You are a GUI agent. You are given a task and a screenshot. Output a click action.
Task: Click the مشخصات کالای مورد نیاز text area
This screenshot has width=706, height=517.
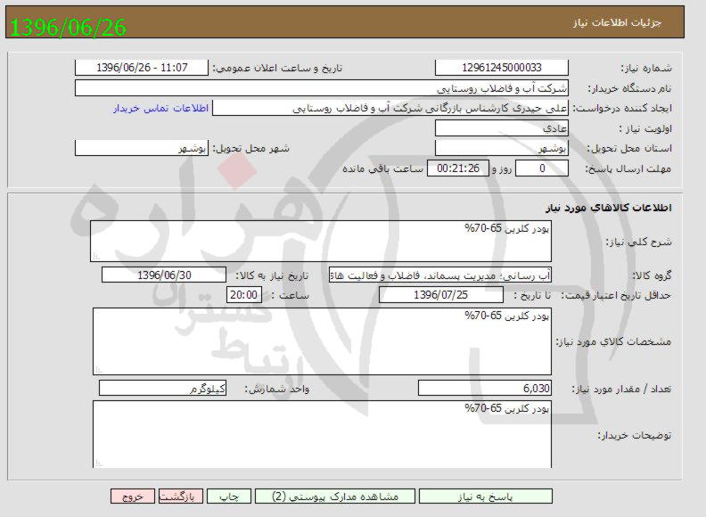(x=322, y=341)
